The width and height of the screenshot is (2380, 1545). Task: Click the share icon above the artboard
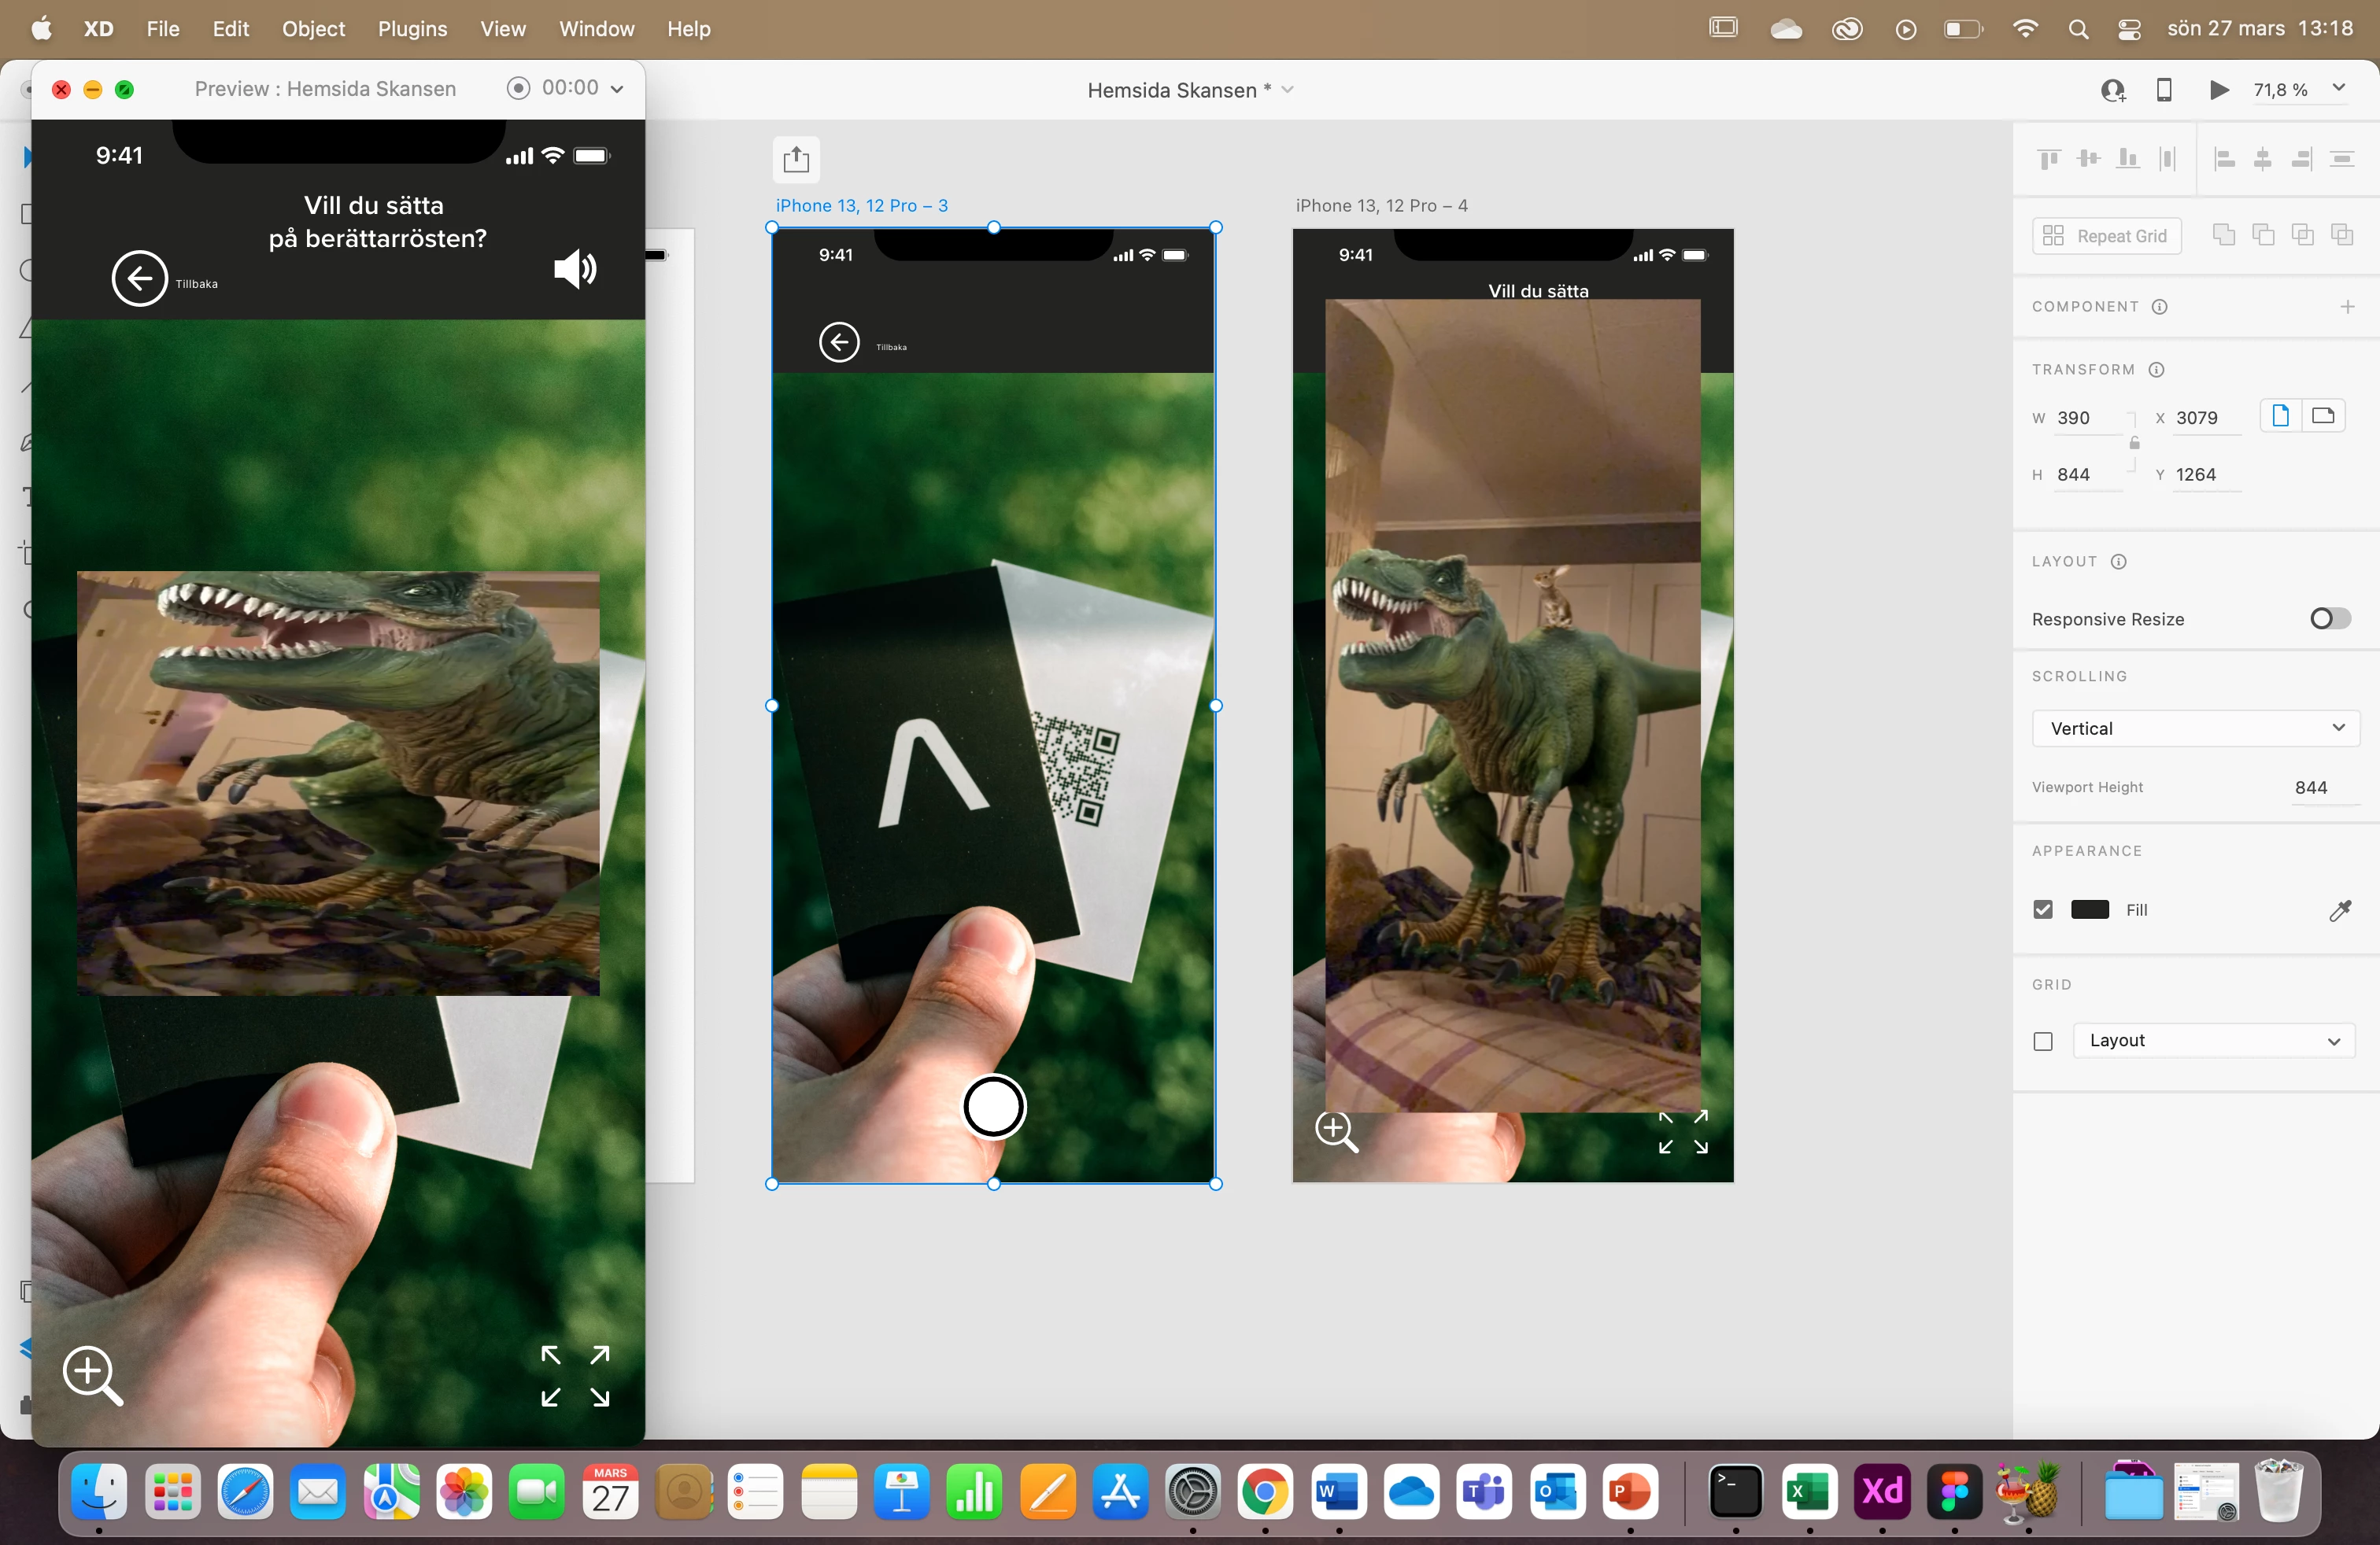796,160
